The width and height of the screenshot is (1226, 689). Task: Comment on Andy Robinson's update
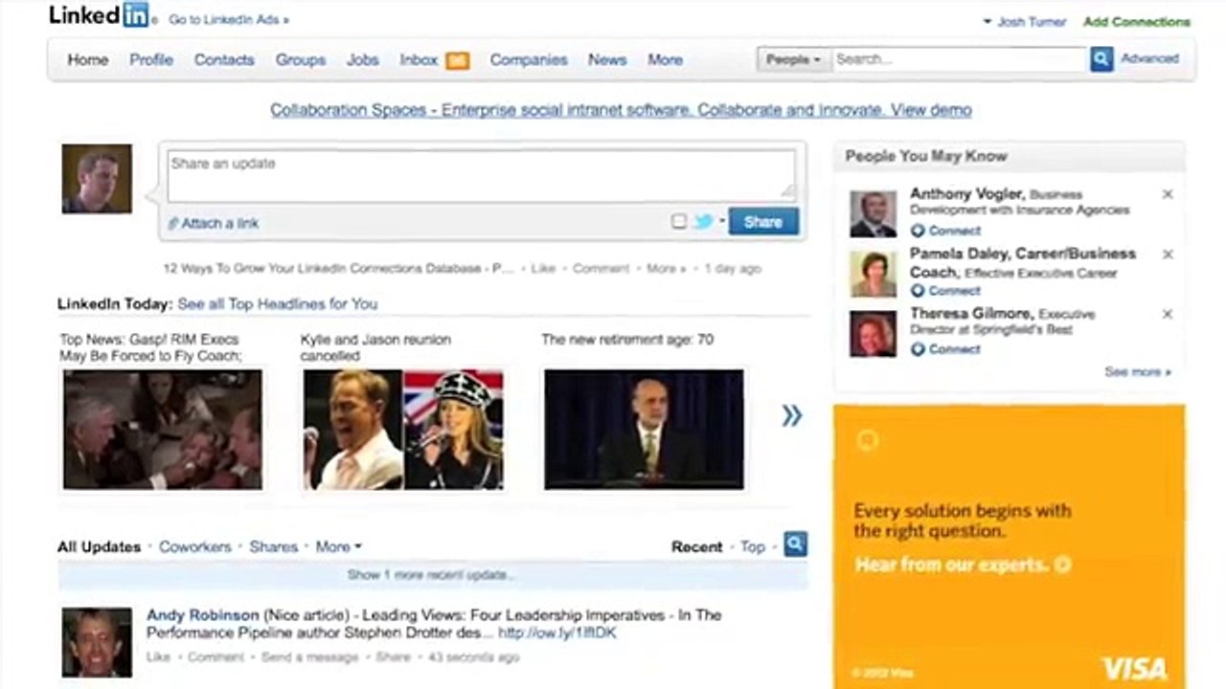(216, 657)
